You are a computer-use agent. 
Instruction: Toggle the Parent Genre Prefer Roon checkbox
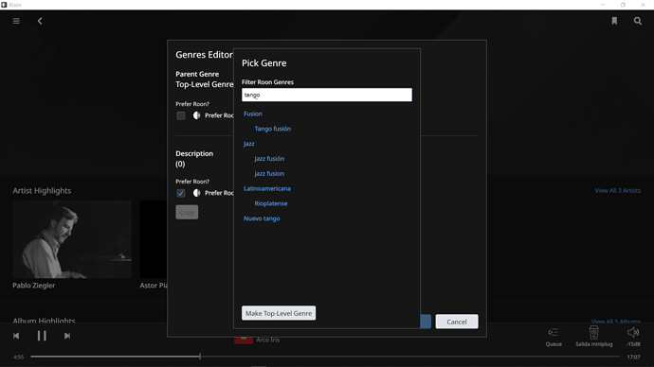coord(181,115)
